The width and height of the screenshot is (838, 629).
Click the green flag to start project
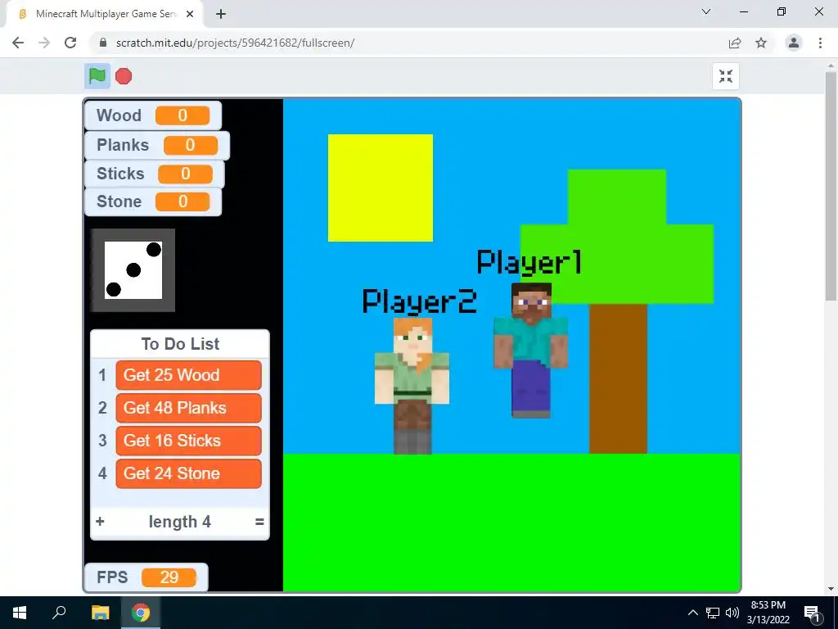point(97,76)
